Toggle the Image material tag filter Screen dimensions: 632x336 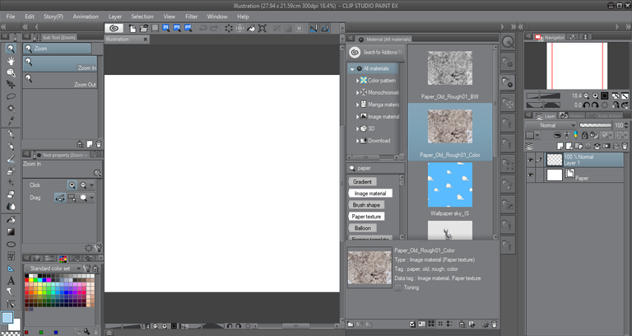click(x=370, y=194)
